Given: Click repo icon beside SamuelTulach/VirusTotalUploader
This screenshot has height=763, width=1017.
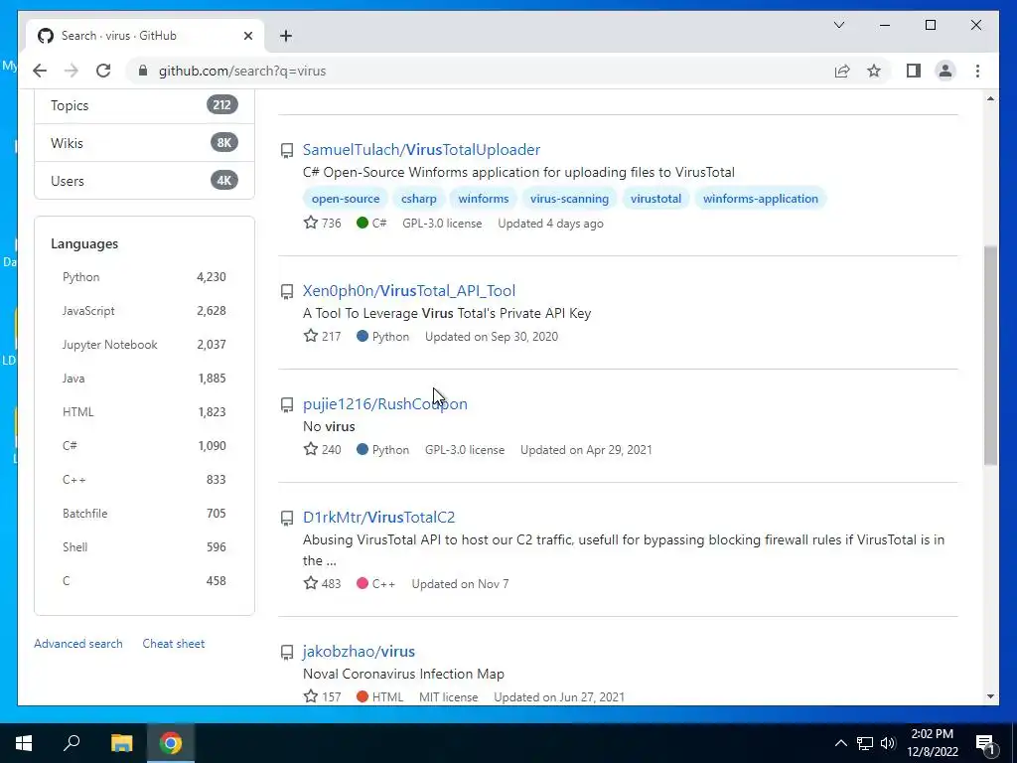Looking at the screenshot, I should pyautogui.click(x=287, y=151).
